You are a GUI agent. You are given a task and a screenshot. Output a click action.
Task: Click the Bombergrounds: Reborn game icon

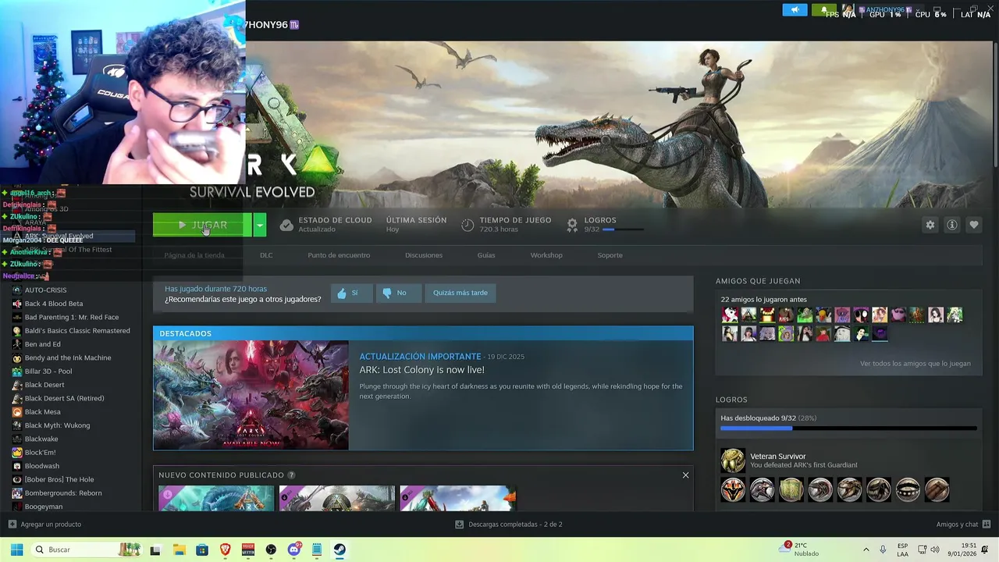(17, 493)
